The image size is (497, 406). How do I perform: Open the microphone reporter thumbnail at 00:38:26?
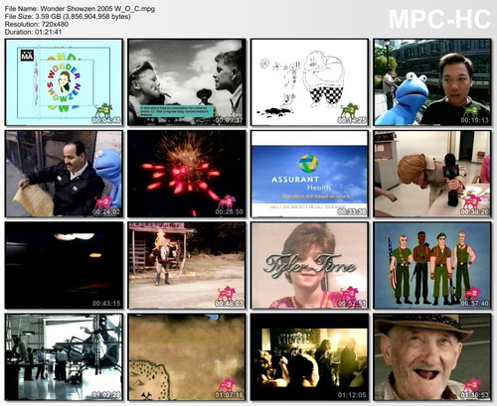pyautogui.click(x=432, y=174)
